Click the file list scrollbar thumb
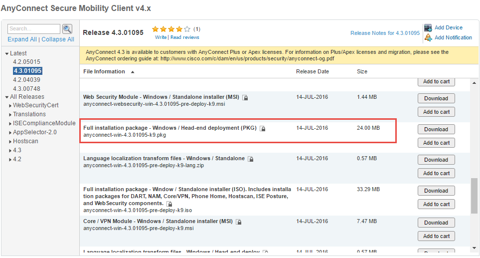This screenshot has height=258, width=480. coord(474,196)
